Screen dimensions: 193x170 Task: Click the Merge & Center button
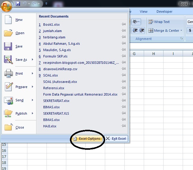[164, 31]
